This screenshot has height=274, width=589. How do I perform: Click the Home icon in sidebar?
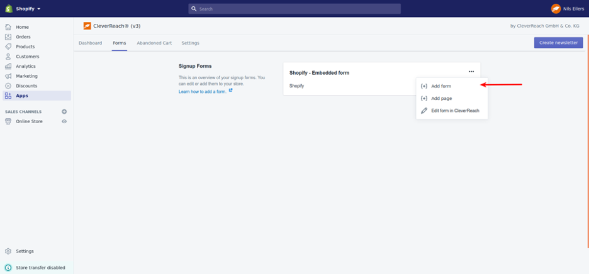click(8, 27)
